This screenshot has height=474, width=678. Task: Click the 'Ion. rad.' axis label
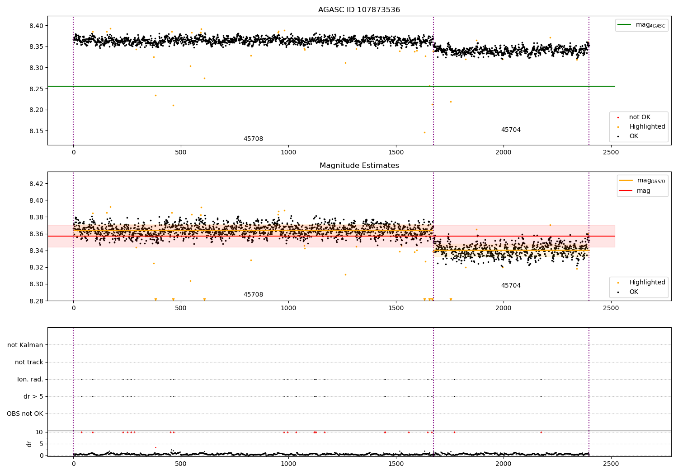pyautogui.click(x=30, y=380)
